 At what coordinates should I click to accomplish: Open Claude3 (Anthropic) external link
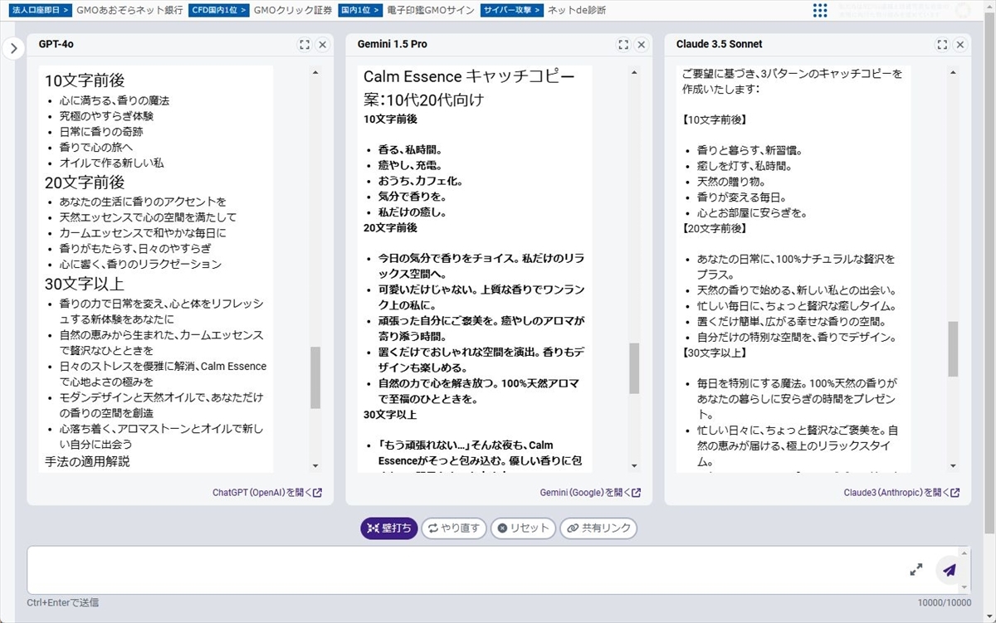[x=901, y=492]
